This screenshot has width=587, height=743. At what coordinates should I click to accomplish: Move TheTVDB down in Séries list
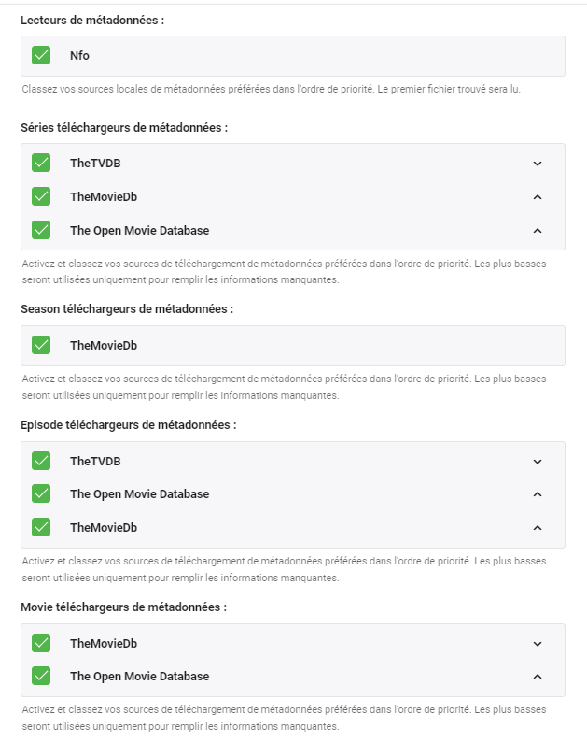tap(538, 164)
